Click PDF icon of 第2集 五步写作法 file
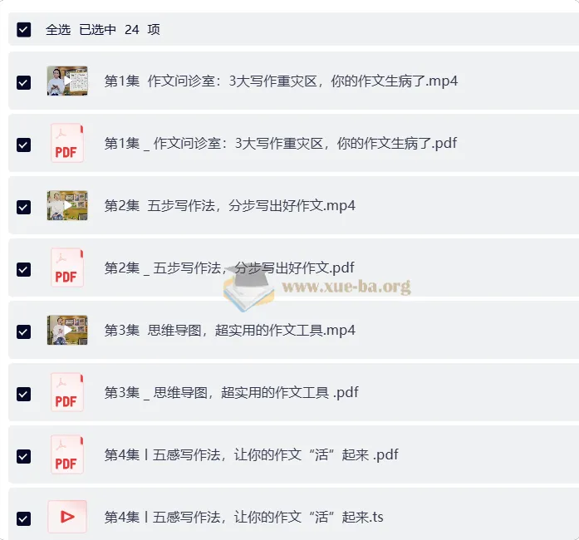The image size is (579, 540). [x=66, y=268]
